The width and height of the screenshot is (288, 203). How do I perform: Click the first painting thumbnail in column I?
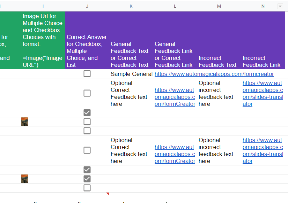[24, 122]
